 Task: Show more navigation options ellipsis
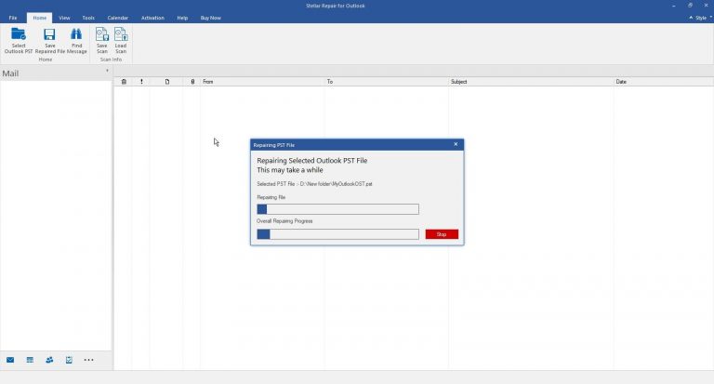[x=88, y=360]
